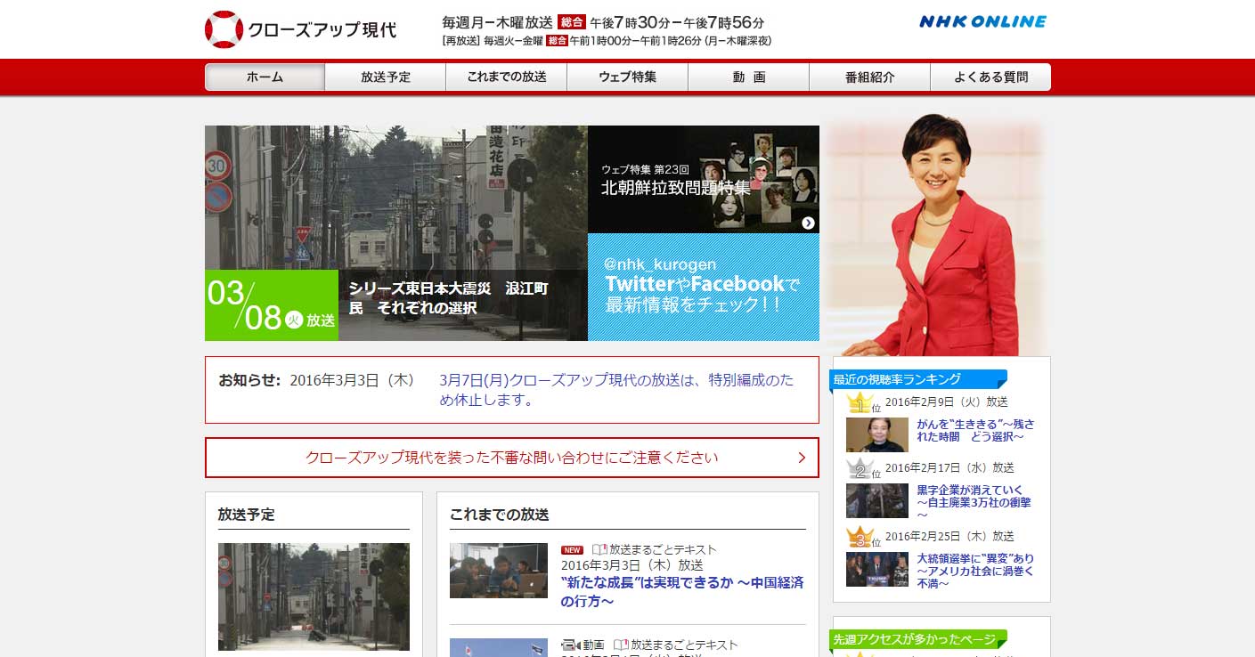Open the NHK ONLINE logo link
This screenshot has height=657, width=1255.
982,21
